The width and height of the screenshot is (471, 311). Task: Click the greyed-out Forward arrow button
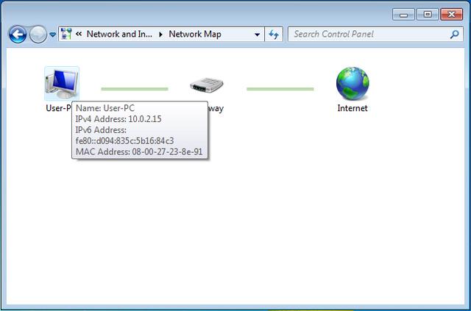pyautogui.click(x=38, y=35)
